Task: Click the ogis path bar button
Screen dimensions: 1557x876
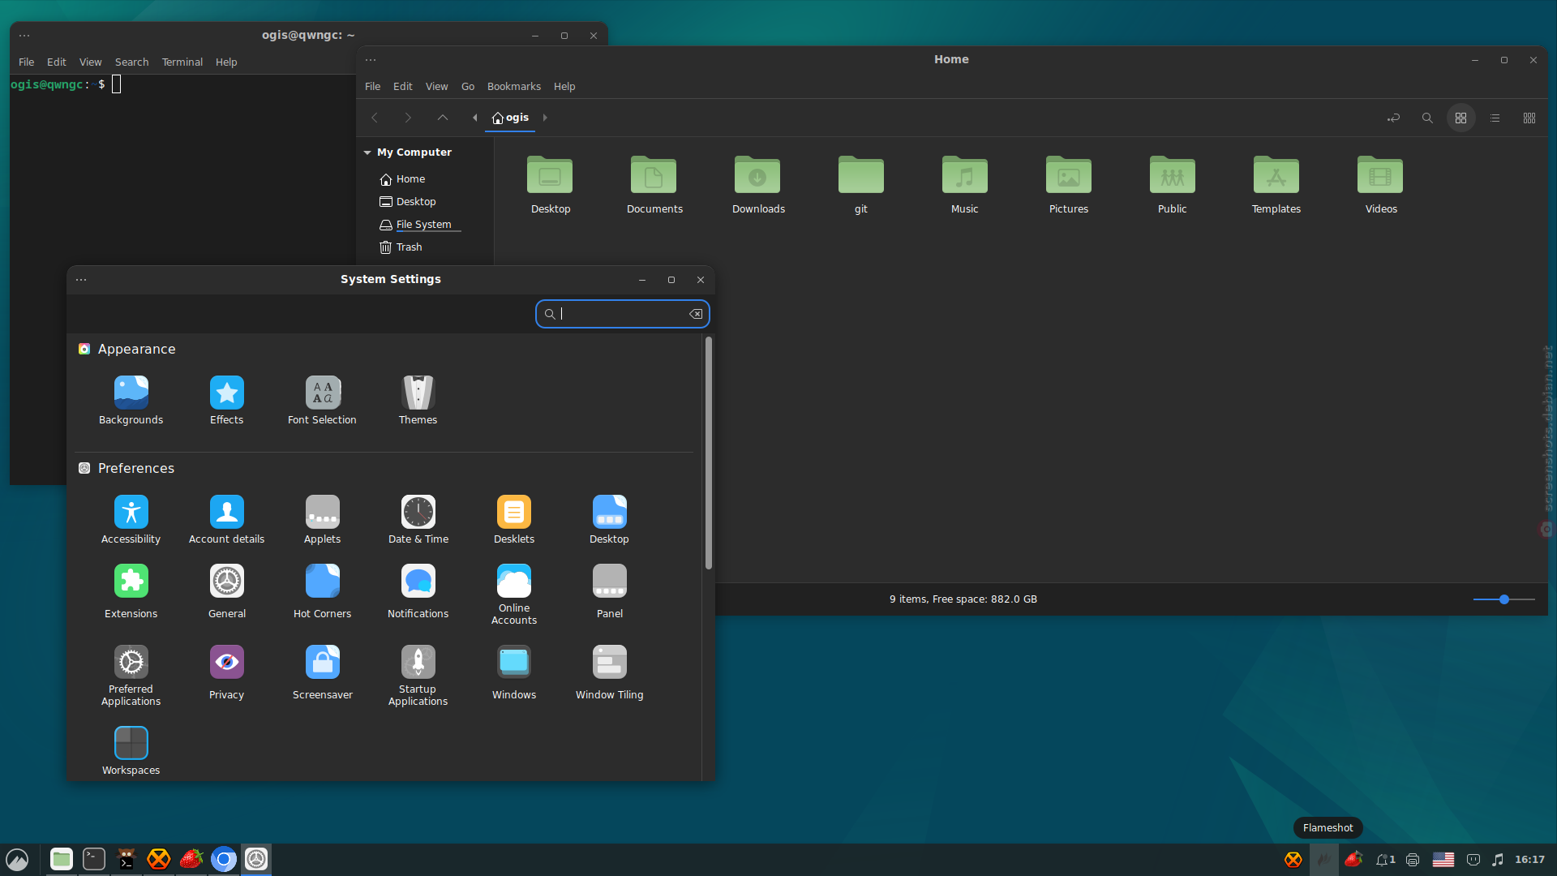Action: 510,118
